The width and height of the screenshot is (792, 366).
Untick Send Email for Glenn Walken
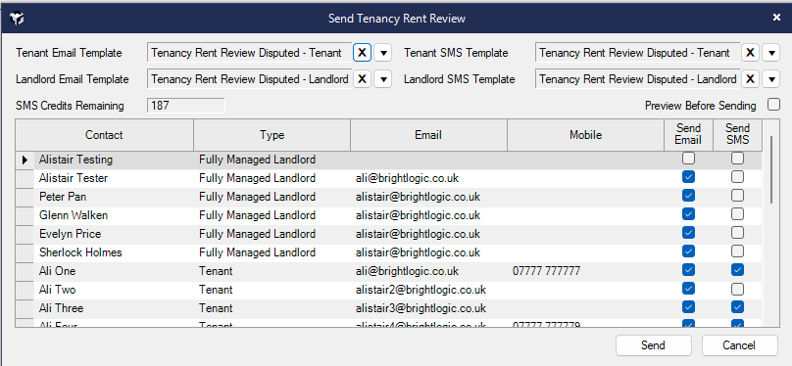688,214
